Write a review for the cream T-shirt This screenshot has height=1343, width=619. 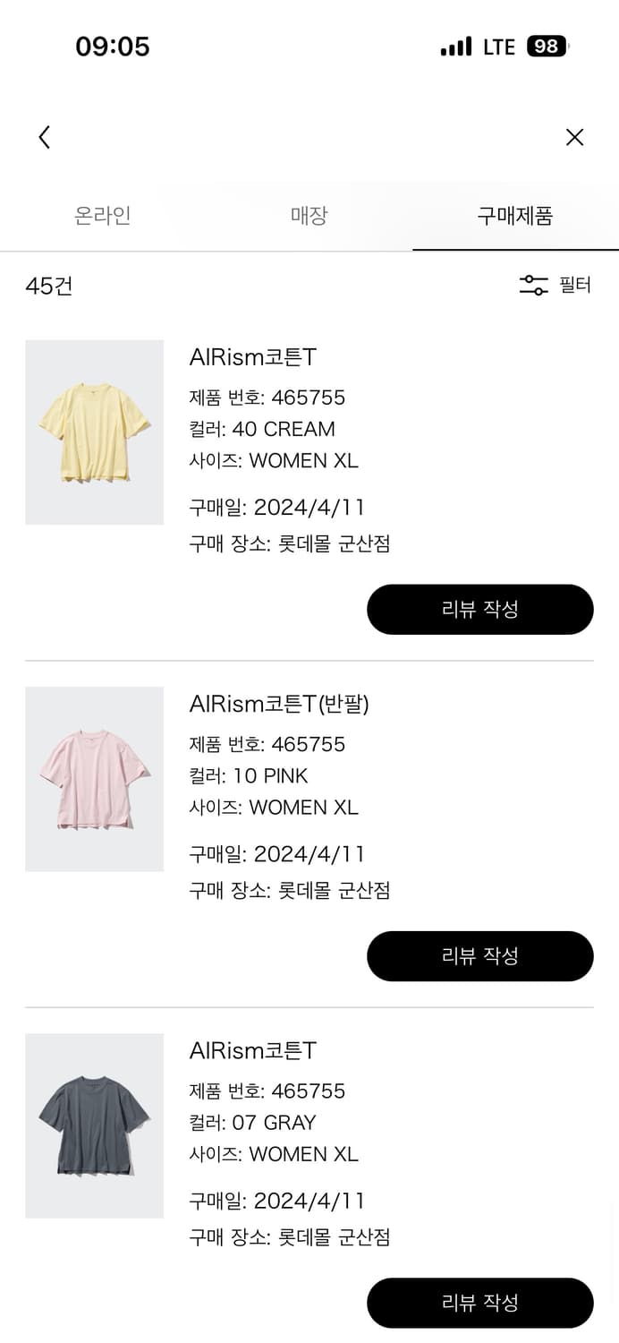pos(480,610)
